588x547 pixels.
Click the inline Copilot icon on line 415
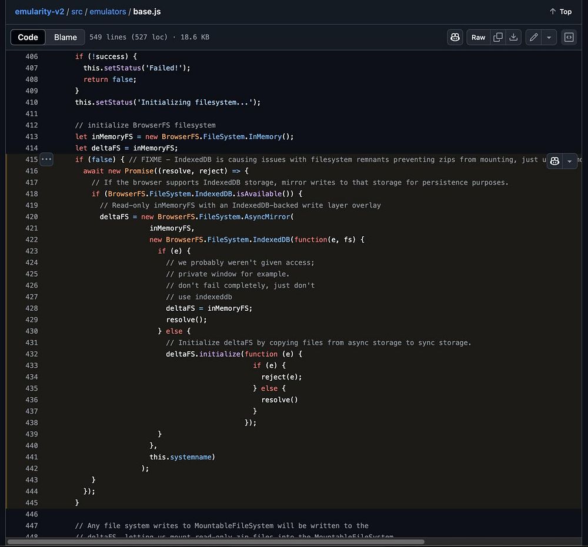(554, 161)
